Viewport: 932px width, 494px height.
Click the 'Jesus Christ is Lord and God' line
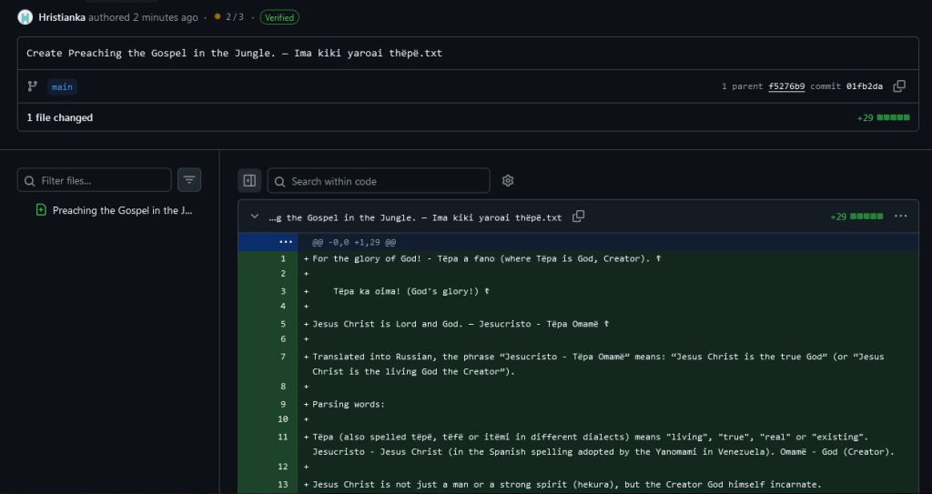(461, 324)
